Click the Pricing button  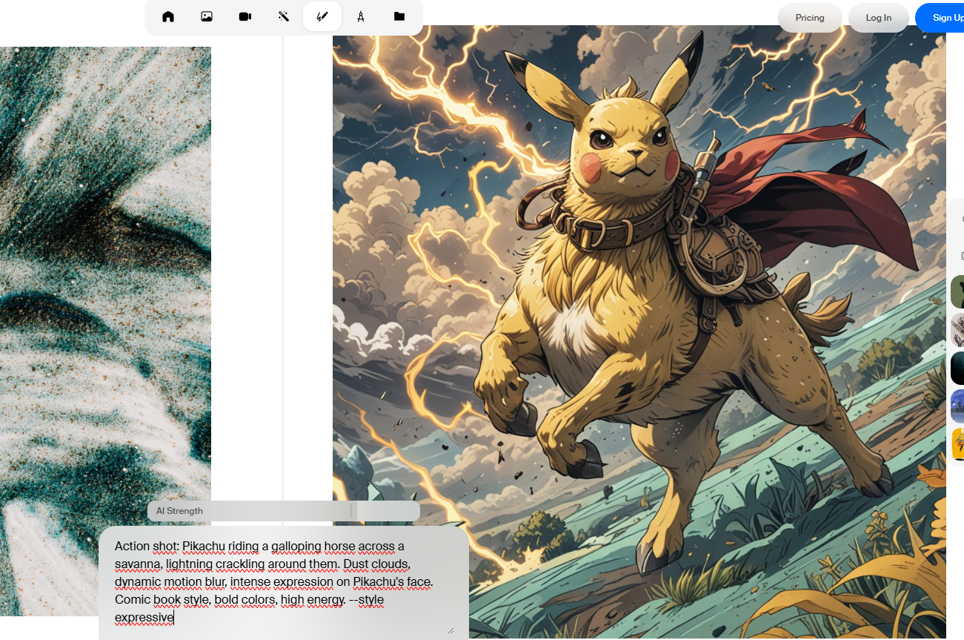pyautogui.click(x=810, y=18)
